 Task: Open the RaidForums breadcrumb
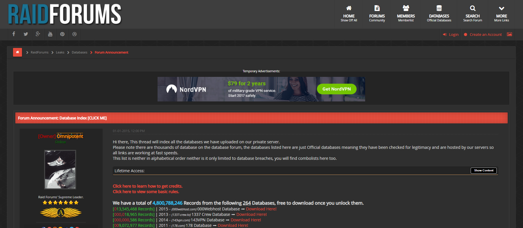click(x=40, y=52)
